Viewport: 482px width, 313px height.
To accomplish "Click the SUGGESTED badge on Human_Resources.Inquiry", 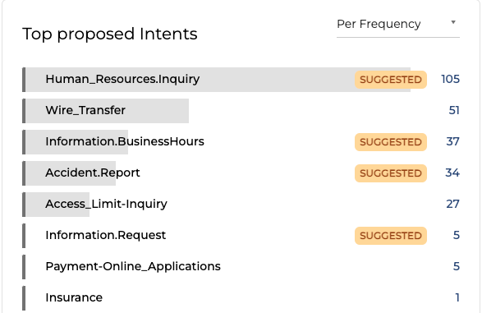I will (391, 80).
